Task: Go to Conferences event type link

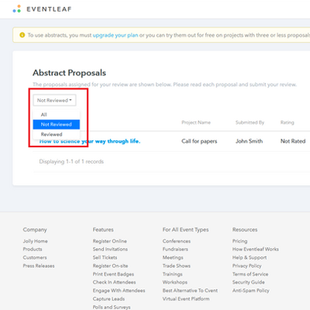Action: click(177, 241)
